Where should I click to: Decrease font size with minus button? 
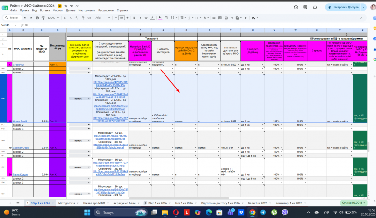click(x=116, y=18)
